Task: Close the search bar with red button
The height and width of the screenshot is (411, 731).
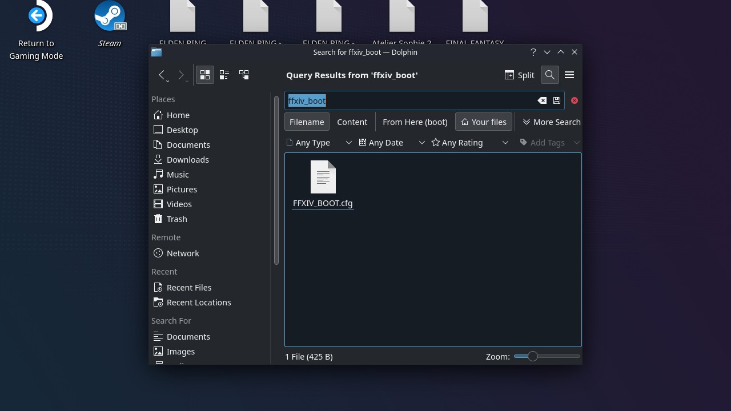Action: pos(574,100)
